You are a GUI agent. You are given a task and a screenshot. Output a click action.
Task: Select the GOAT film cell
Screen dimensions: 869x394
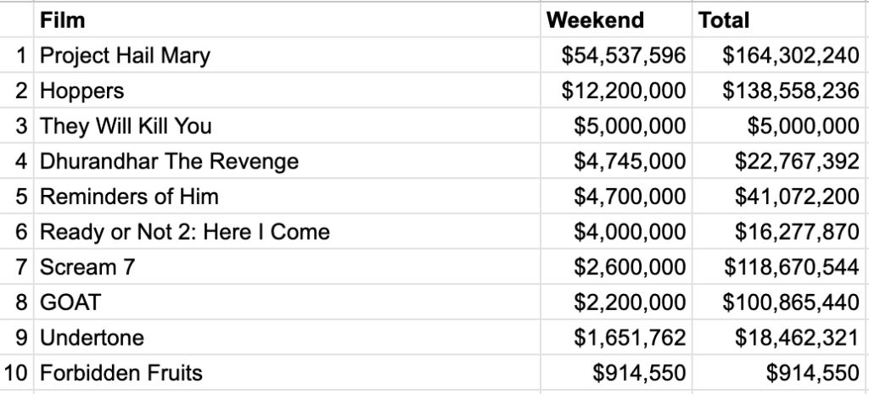point(287,302)
